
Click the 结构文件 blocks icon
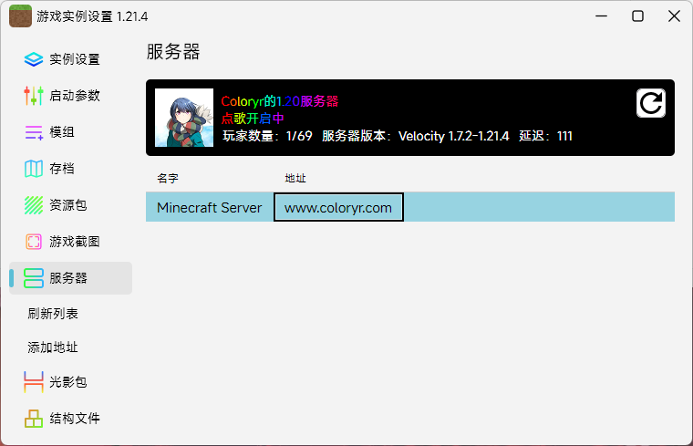pos(34,419)
